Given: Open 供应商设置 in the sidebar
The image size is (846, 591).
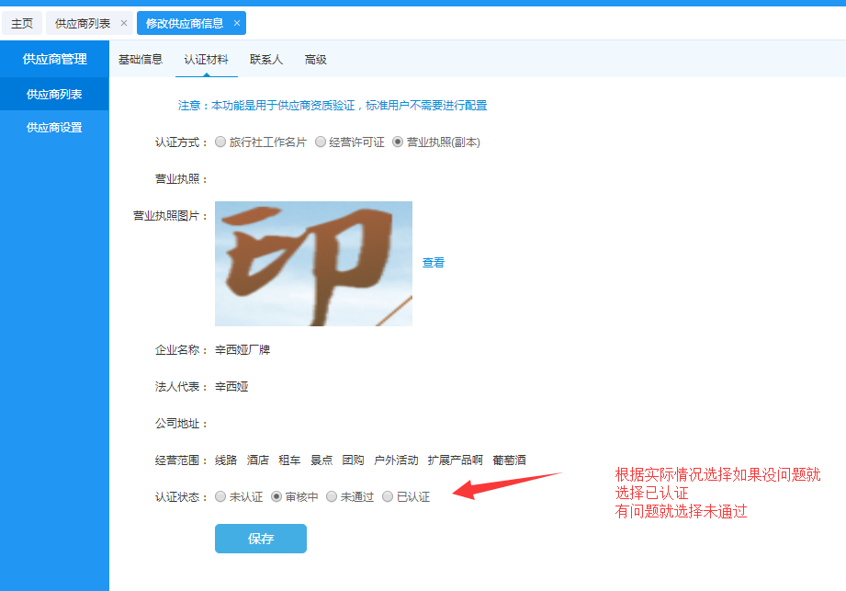Looking at the screenshot, I should click(54, 128).
